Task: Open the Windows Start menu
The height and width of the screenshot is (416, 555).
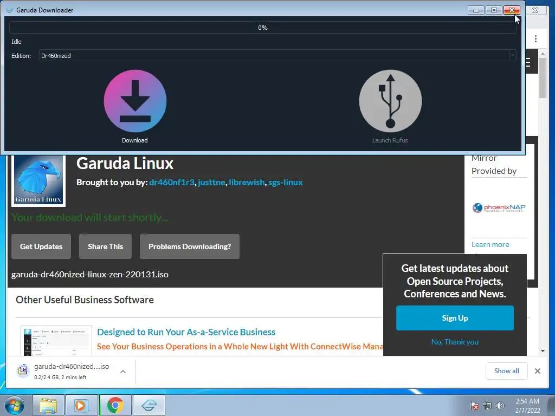Action: pos(15,405)
